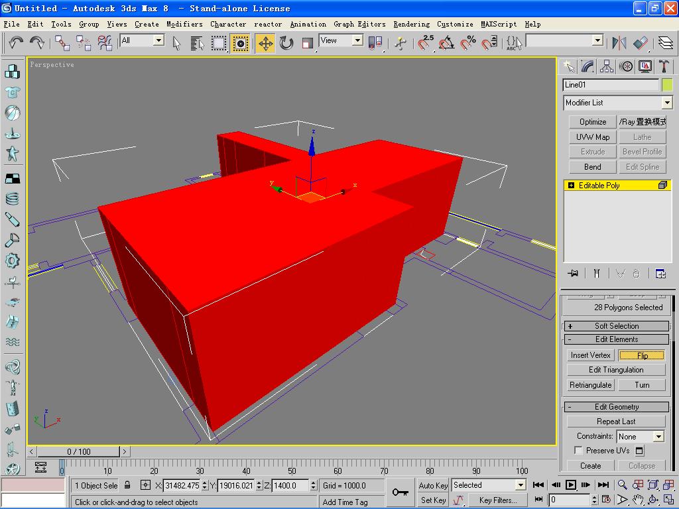679x509 pixels.
Task: Toggle the Angle Snap button
Action: click(x=447, y=43)
